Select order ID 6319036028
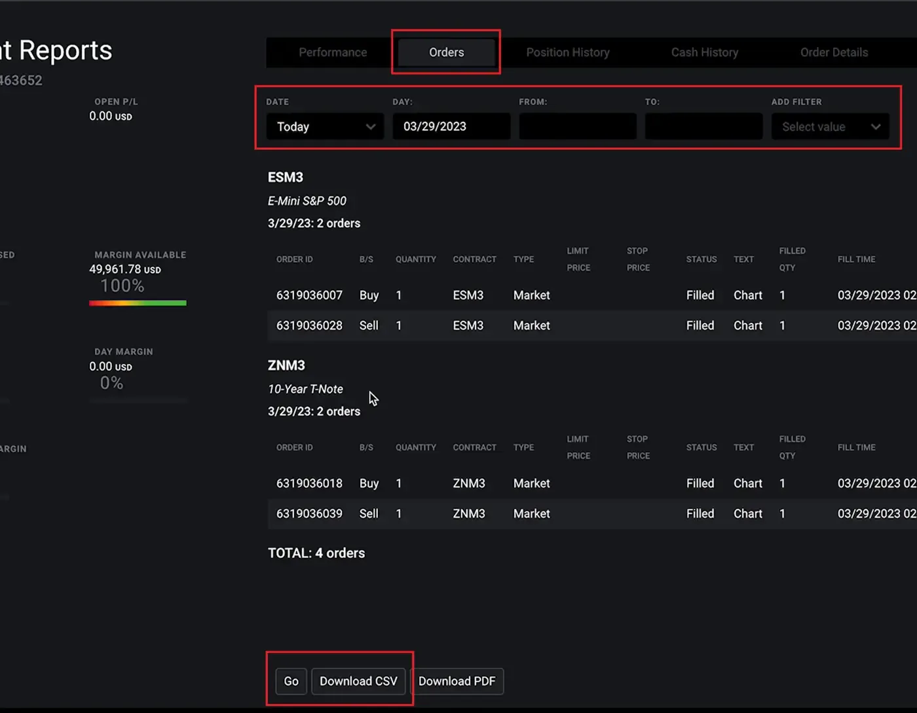Viewport: 917px width, 713px height. click(309, 325)
